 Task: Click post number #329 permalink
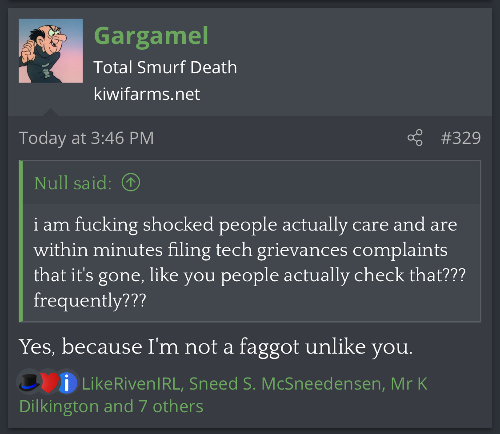[461, 138]
